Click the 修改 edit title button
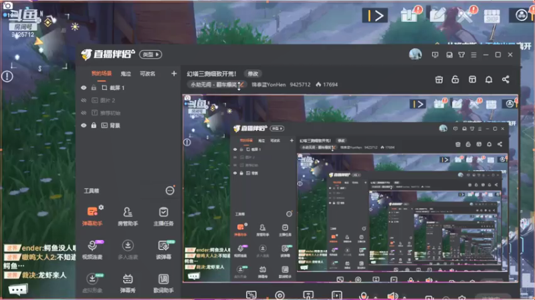The width and height of the screenshot is (535, 300). point(253,73)
